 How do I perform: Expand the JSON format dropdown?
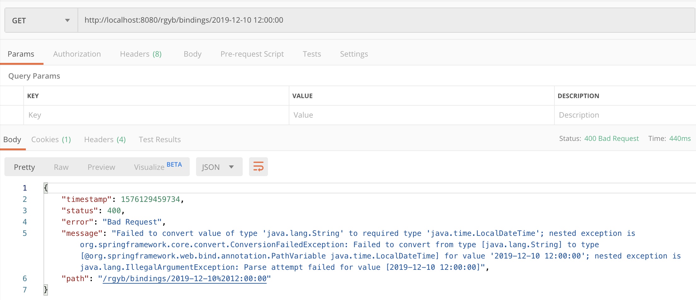pyautogui.click(x=219, y=167)
